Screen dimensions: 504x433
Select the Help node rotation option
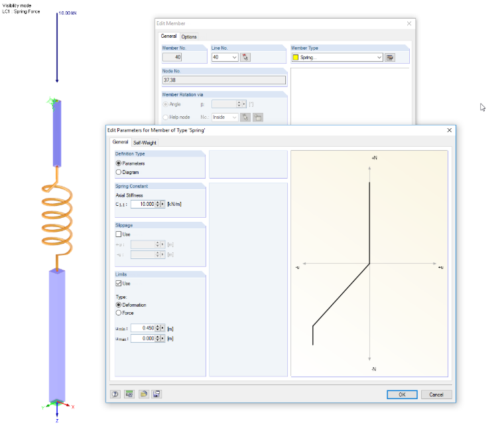click(166, 117)
